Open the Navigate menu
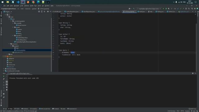Screen dimensions: 199x112 [16, 6]
